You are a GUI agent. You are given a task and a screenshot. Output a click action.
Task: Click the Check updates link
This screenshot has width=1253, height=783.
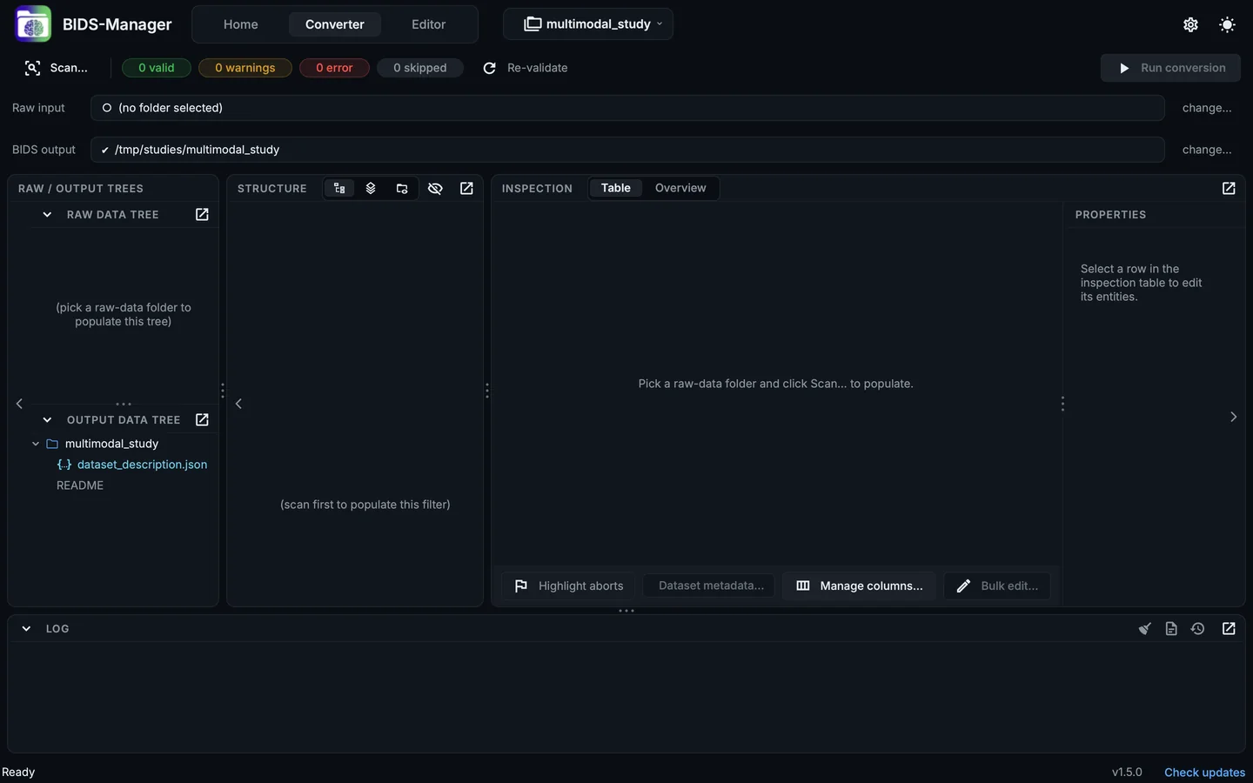1205,773
